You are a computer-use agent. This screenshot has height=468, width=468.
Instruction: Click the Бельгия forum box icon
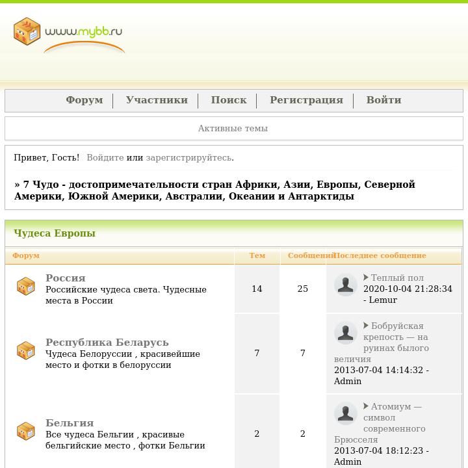pyautogui.click(x=25, y=431)
